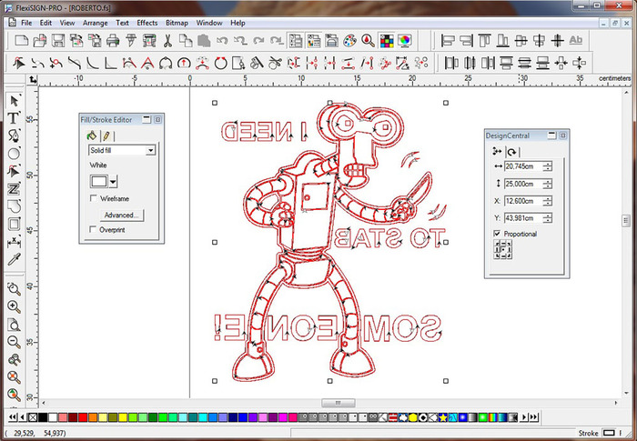The width and height of the screenshot is (637, 441).
Task: Open the Arrange menu
Action: pyautogui.click(x=96, y=22)
